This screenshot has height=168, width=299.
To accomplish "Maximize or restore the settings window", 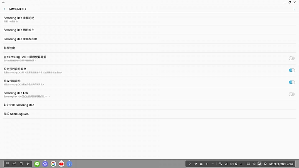I will pos(289,2).
